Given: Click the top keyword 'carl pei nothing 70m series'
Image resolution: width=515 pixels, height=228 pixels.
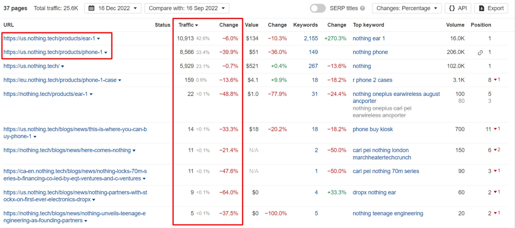Looking at the screenshot, I should pos(386,171).
